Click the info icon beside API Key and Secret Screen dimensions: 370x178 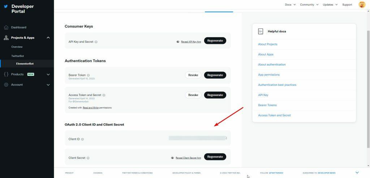(x=96, y=42)
